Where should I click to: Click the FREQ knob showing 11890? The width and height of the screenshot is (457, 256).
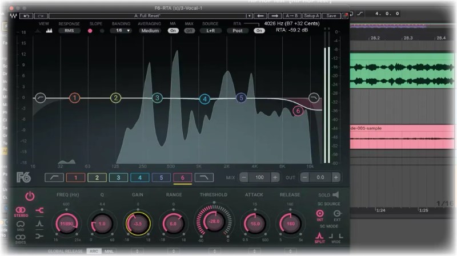[66, 224]
